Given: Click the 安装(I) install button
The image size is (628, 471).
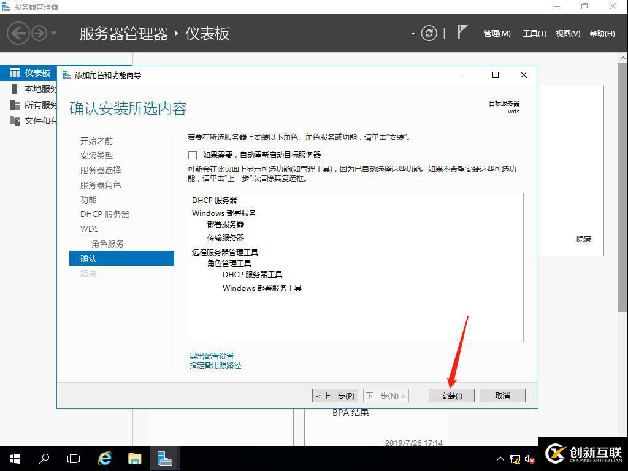Looking at the screenshot, I should pyautogui.click(x=451, y=395).
